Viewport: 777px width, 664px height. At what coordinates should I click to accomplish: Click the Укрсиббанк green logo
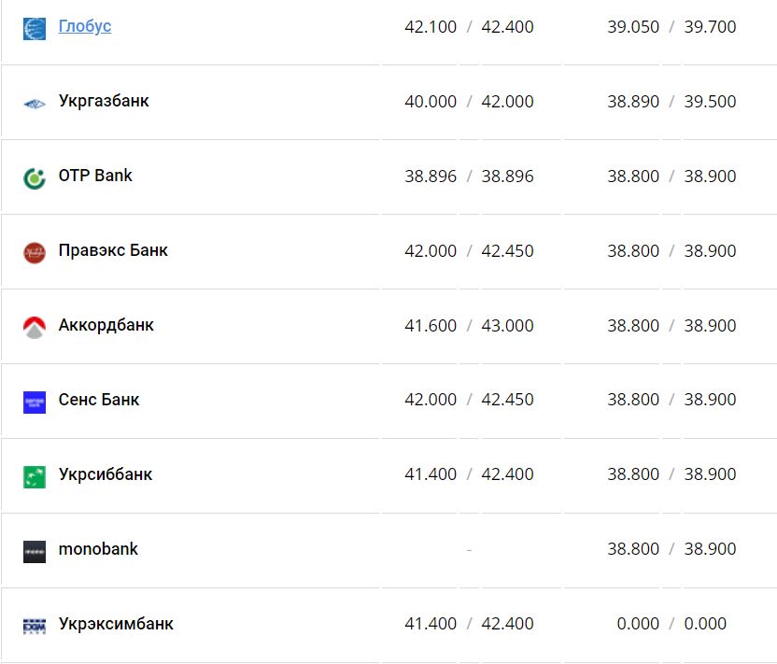click(35, 476)
